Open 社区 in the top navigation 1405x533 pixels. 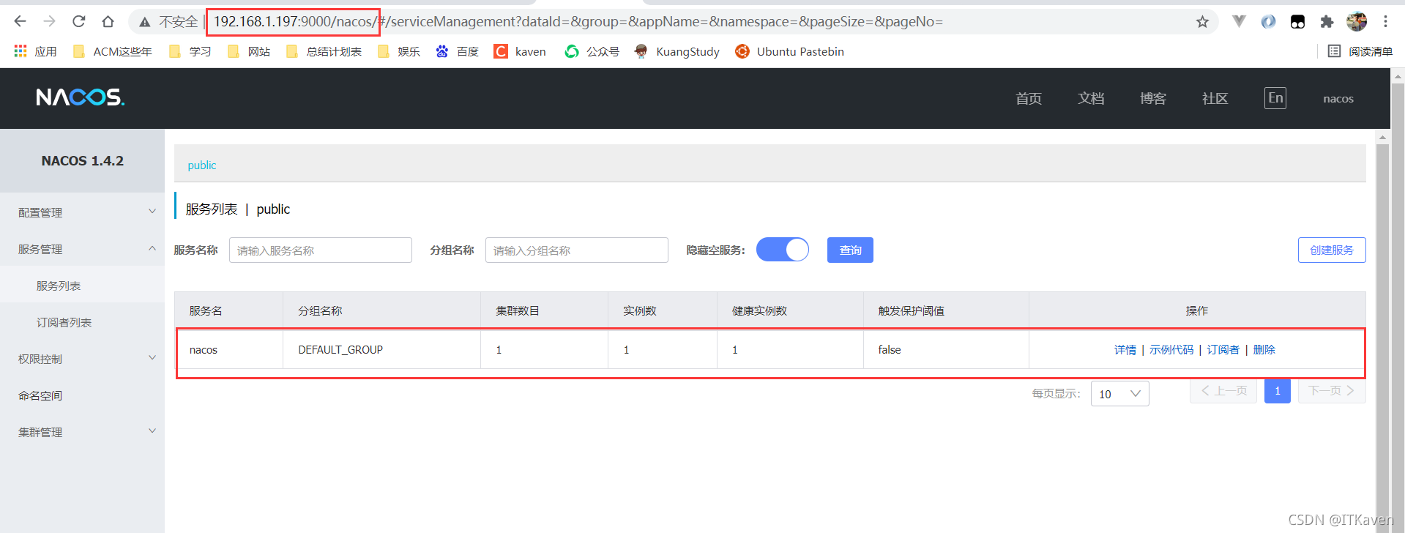coord(1215,98)
